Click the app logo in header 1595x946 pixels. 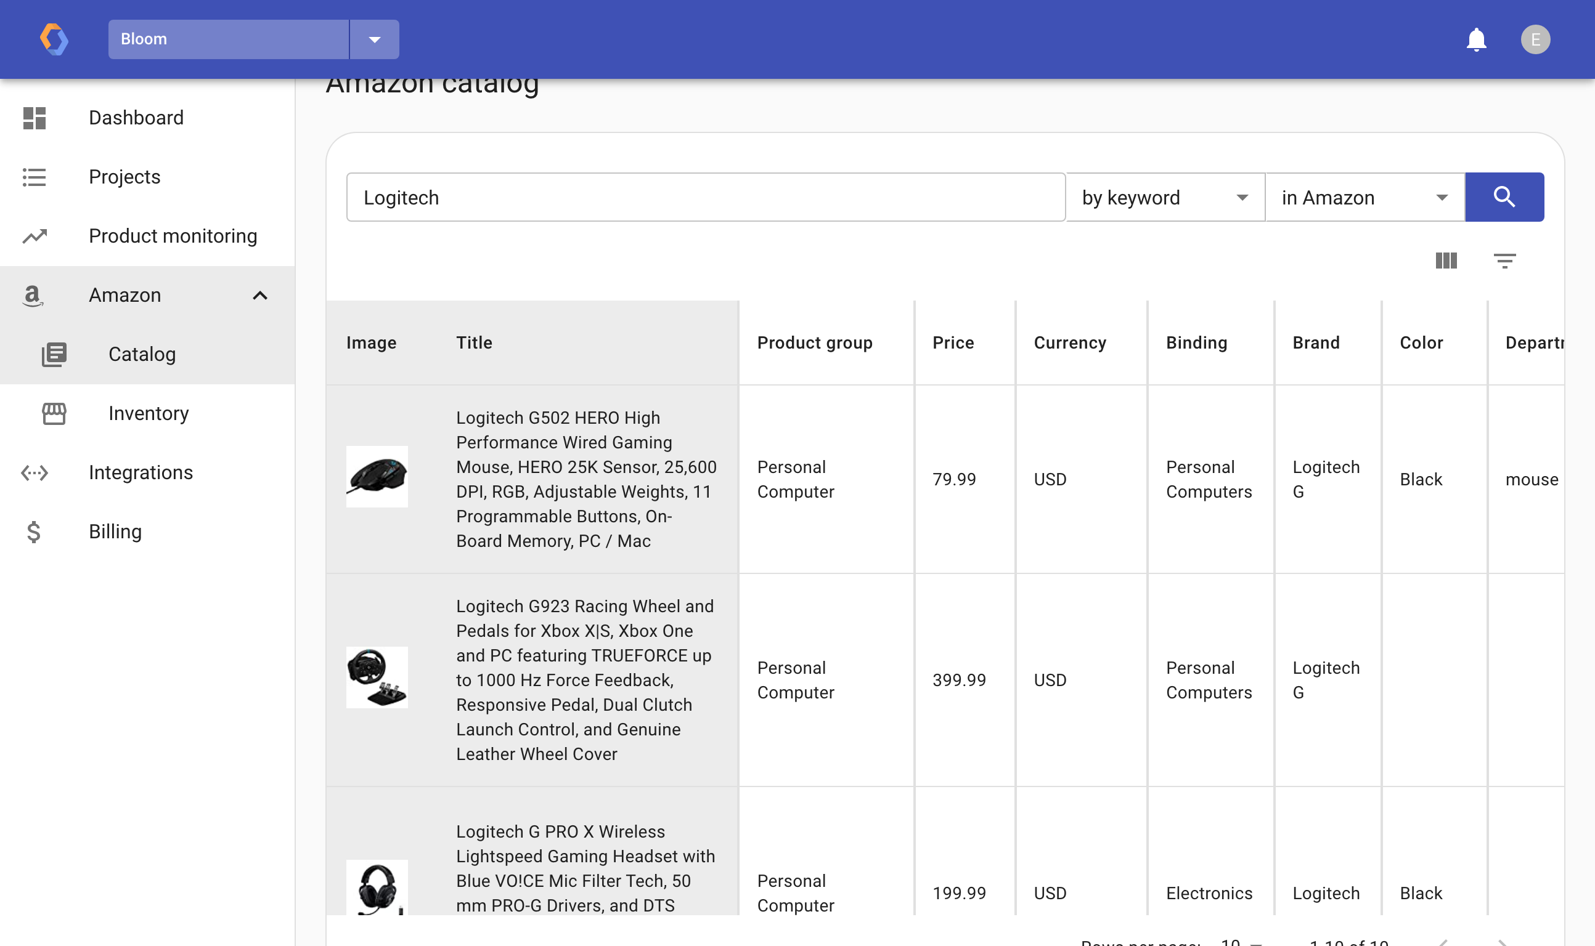point(54,39)
